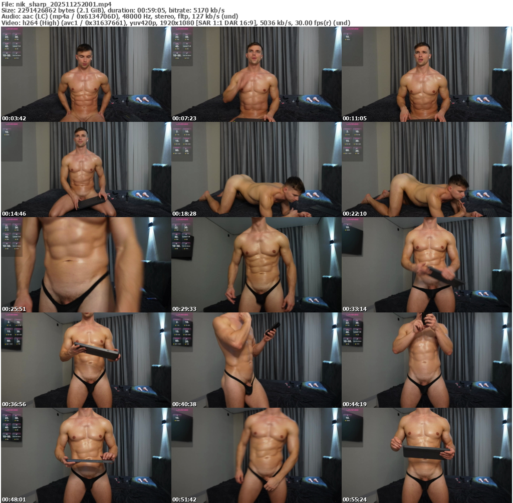Open the thumbnail stamped 00:11:05
This screenshot has height=503, width=513.
point(427,74)
